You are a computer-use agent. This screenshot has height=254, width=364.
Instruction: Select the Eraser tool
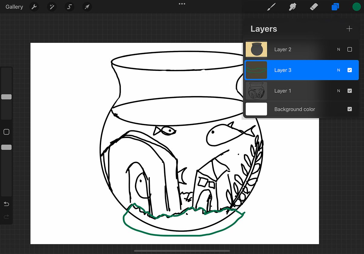click(x=314, y=7)
